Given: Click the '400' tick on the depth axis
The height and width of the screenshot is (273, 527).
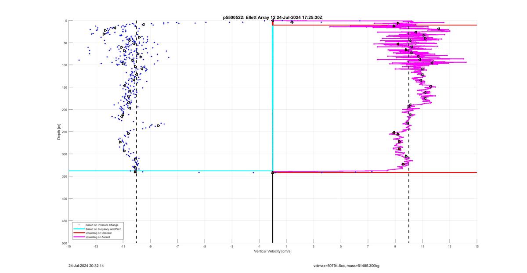Looking at the screenshot, I should 64,198.
